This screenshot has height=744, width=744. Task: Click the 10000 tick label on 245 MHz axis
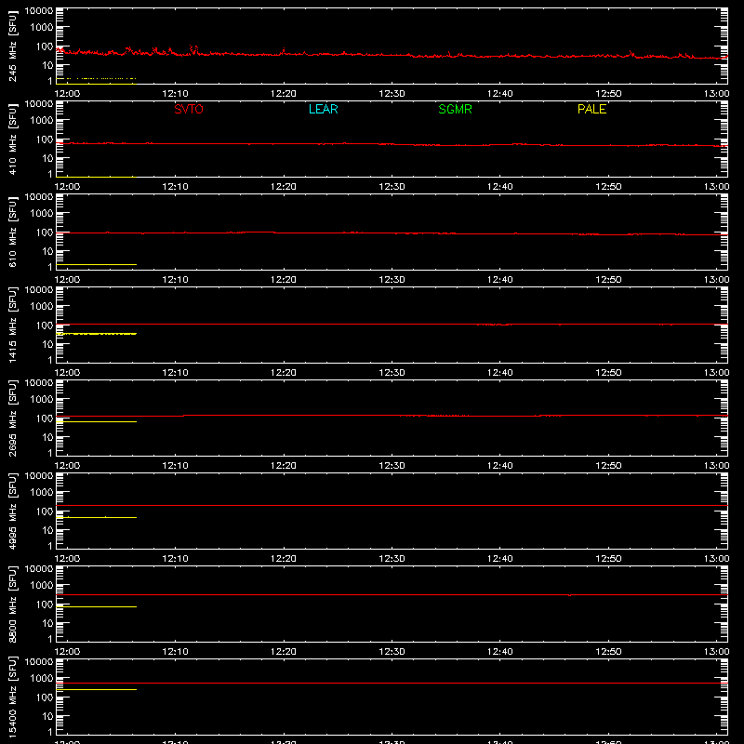click(39, 11)
